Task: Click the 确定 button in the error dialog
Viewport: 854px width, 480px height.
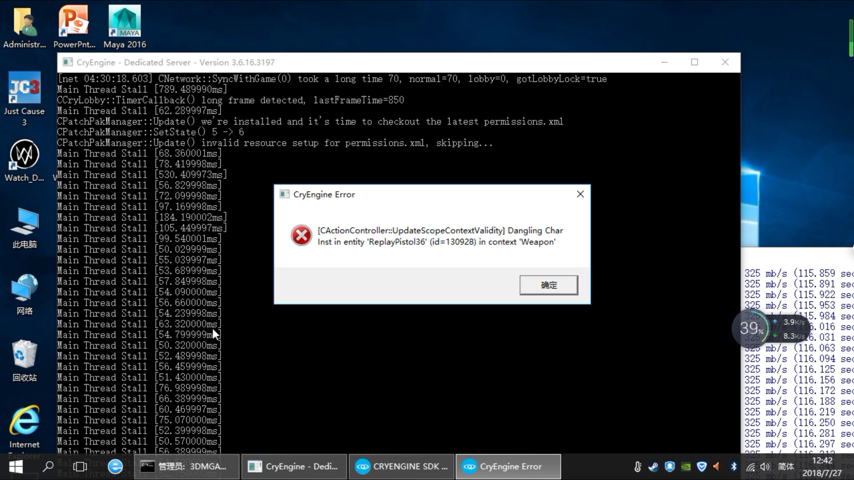Action: tap(548, 285)
